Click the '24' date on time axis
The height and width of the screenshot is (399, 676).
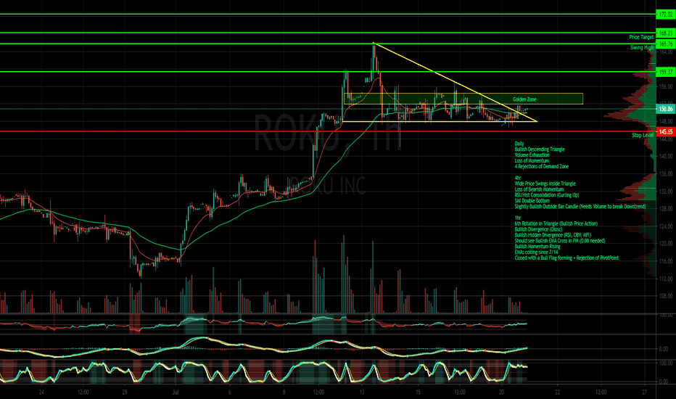coord(41,392)
